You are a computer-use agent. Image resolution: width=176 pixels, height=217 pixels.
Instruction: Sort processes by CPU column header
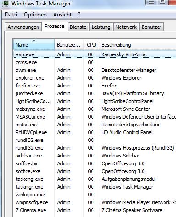[x=91, y=45]
